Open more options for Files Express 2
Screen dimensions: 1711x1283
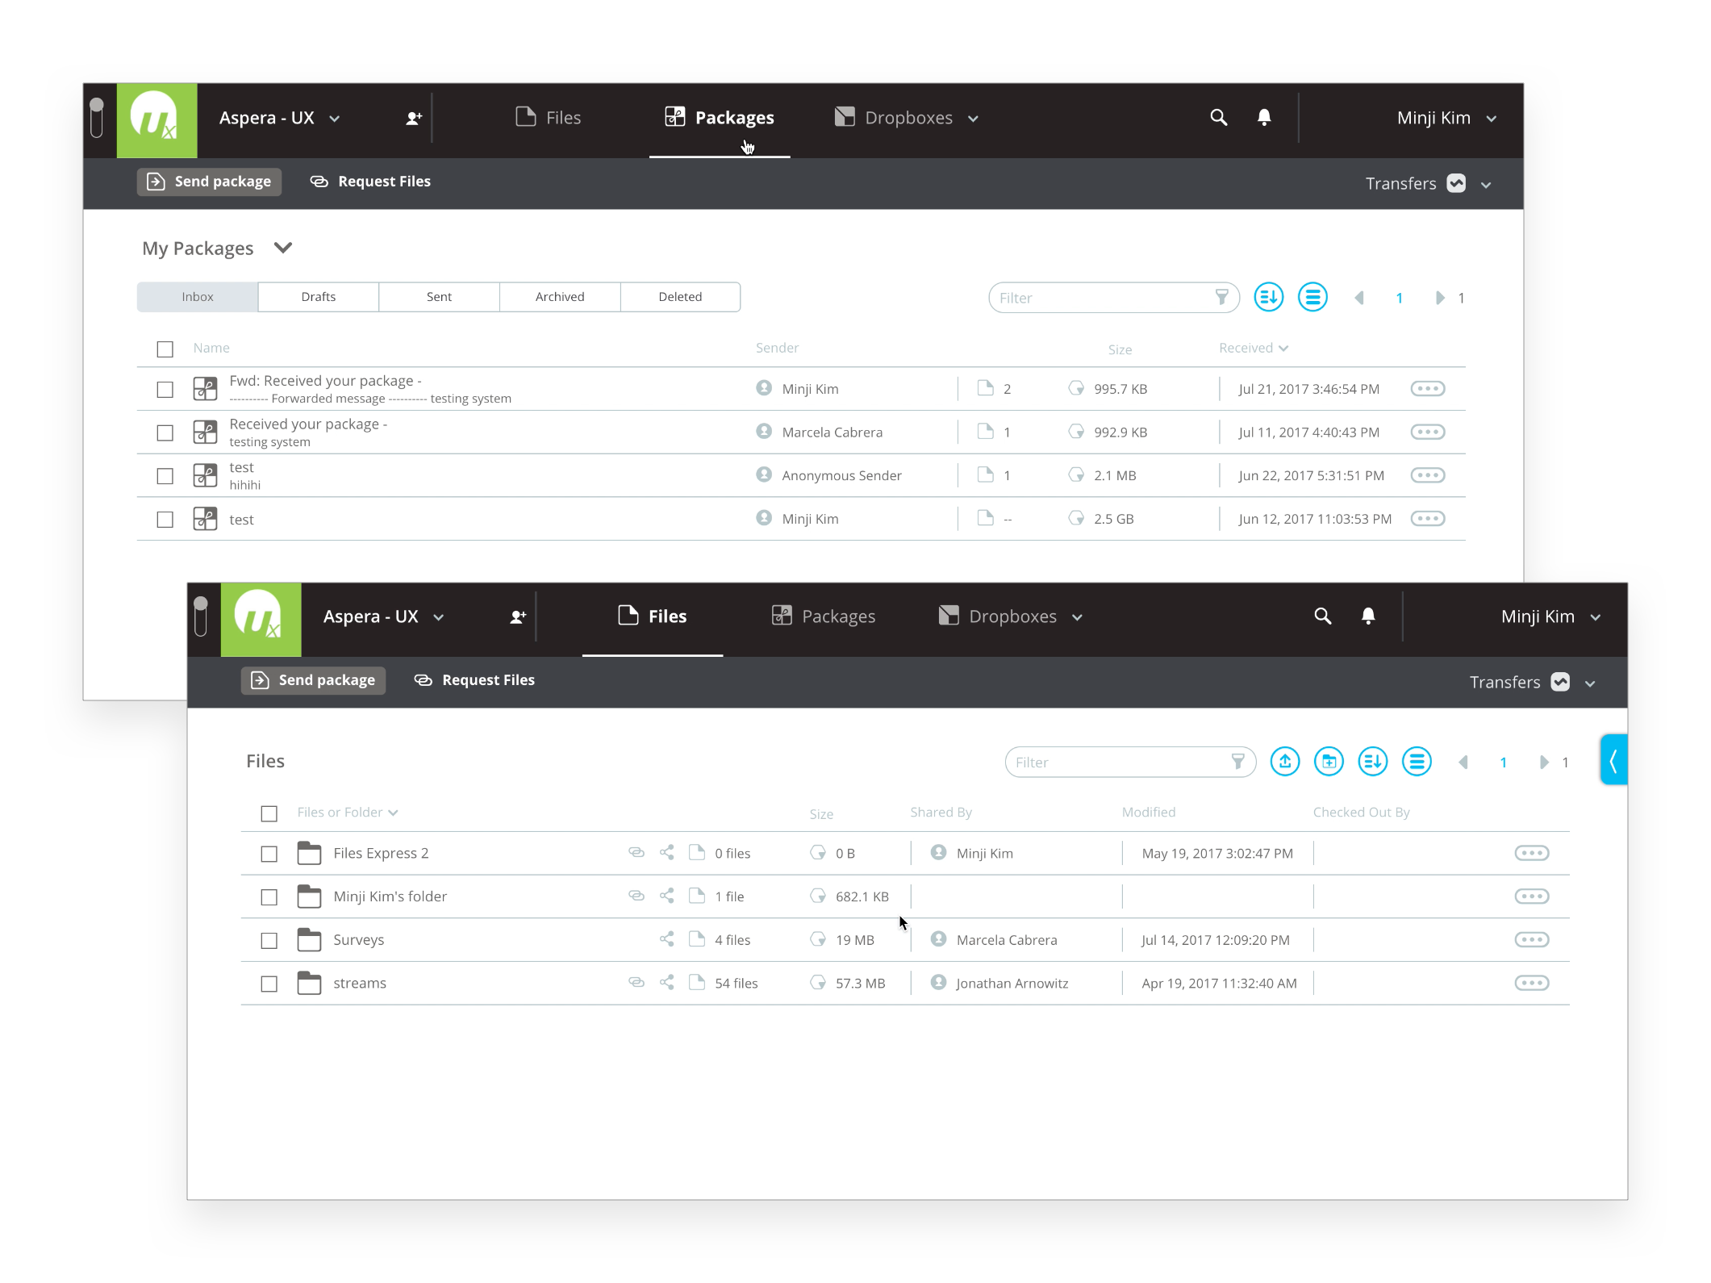pos(1530,853)
